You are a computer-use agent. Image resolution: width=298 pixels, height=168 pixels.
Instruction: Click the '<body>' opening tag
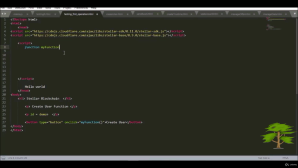coord(16,94)
